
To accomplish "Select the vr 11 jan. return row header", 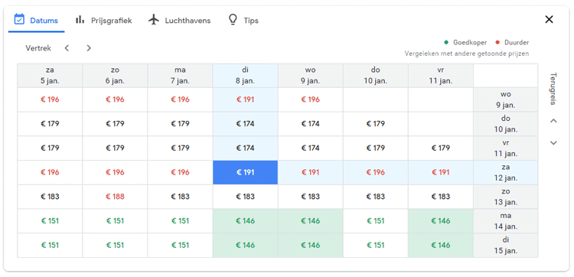I will (x=506, y=148).
